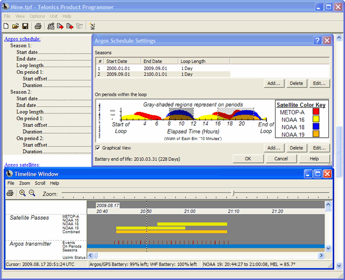Open the timeline via satellite dish icon

coord(92,26)
